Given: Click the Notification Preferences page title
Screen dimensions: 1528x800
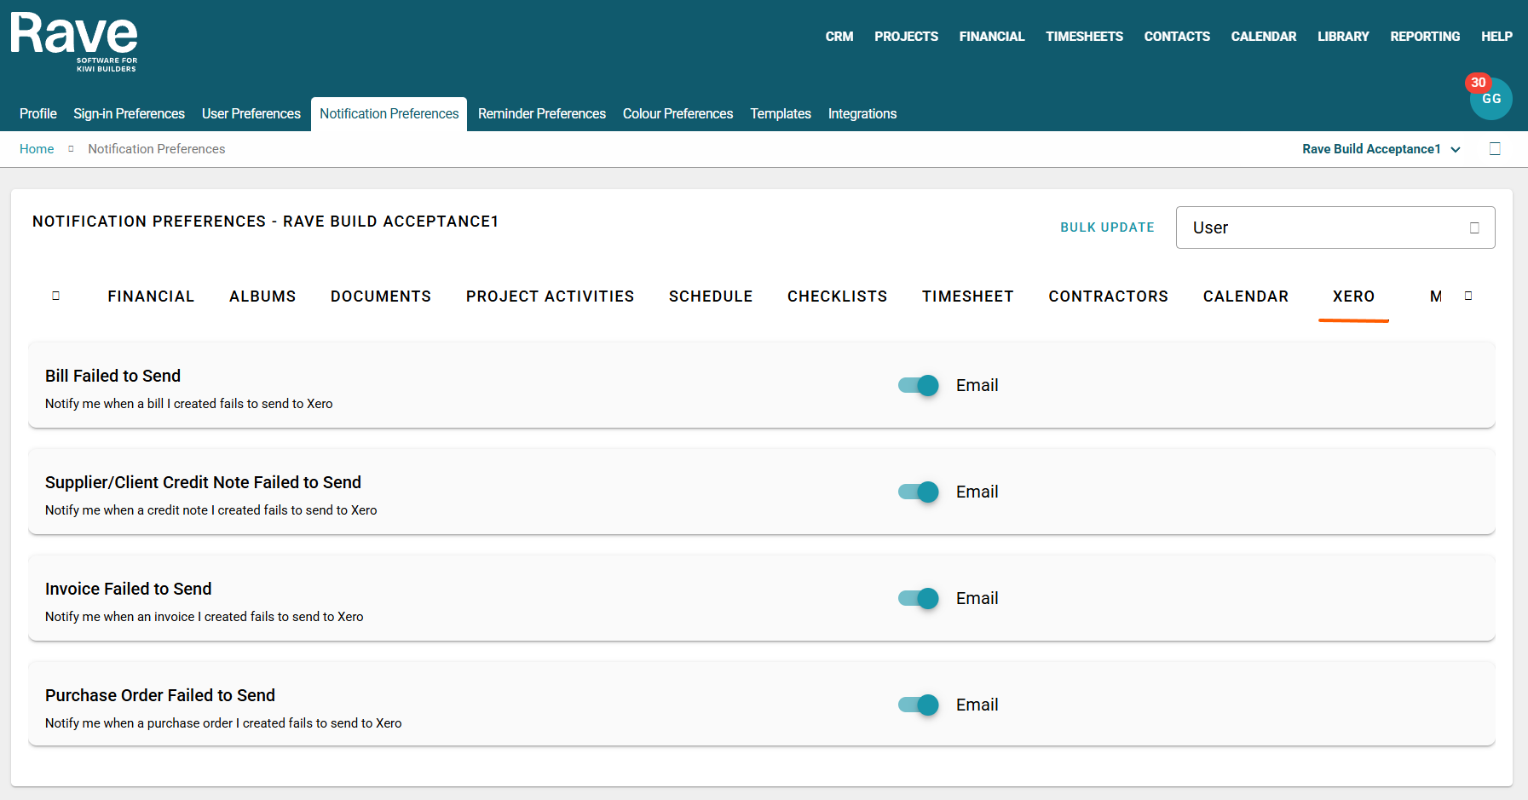Looking at the screenshot, I should [x=265, y=222].
